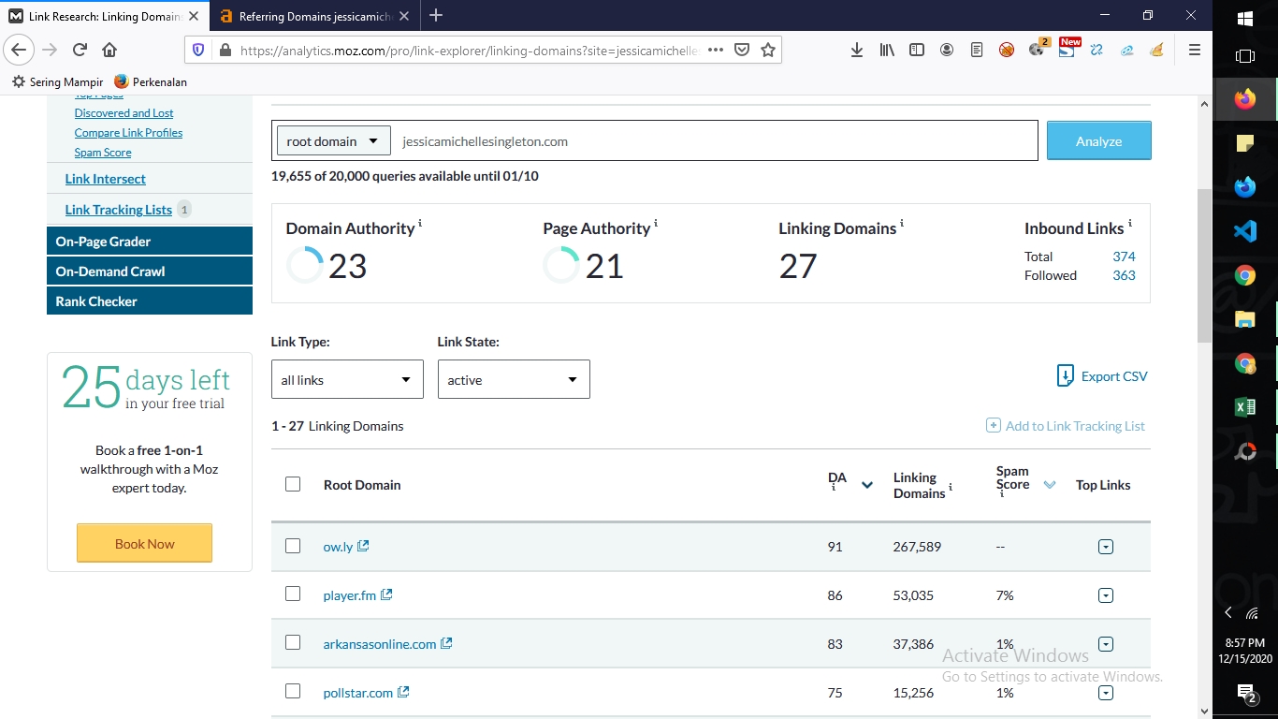Open Windows Task View
This screenshot has width=1278, height=719.
pos(1245,56)
